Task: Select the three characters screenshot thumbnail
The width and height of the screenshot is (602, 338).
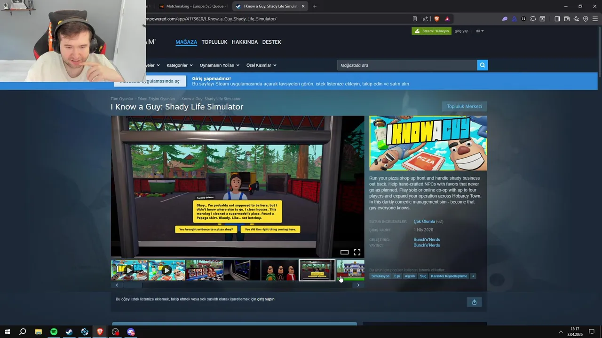Action: (x=280, y=270)
